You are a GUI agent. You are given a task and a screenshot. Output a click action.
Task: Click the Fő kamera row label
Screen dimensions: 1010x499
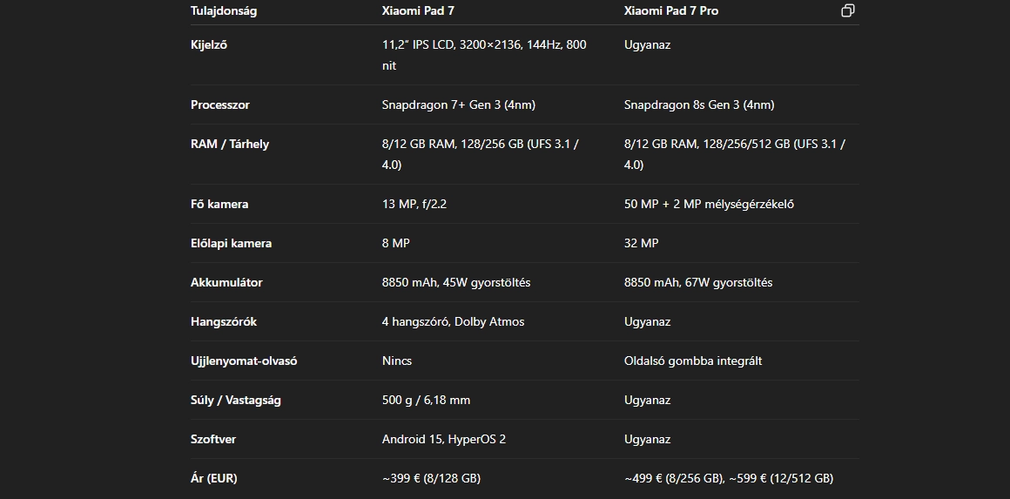(219, 204)
